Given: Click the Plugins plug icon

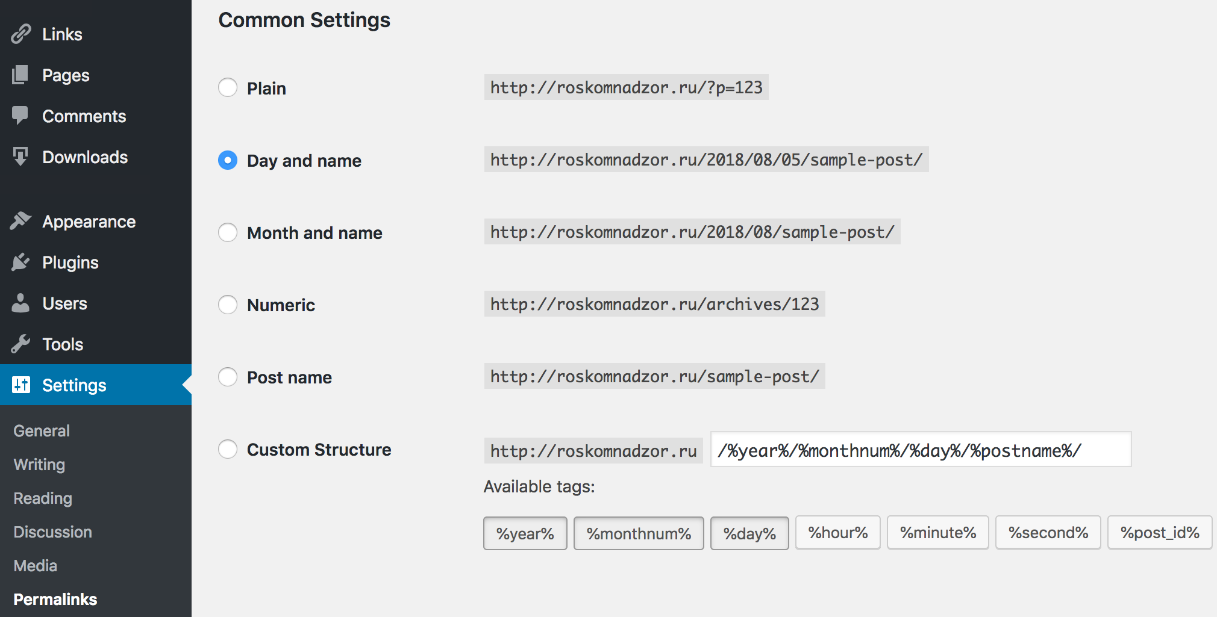Looking at the screenshot, I should coord(20,262).
